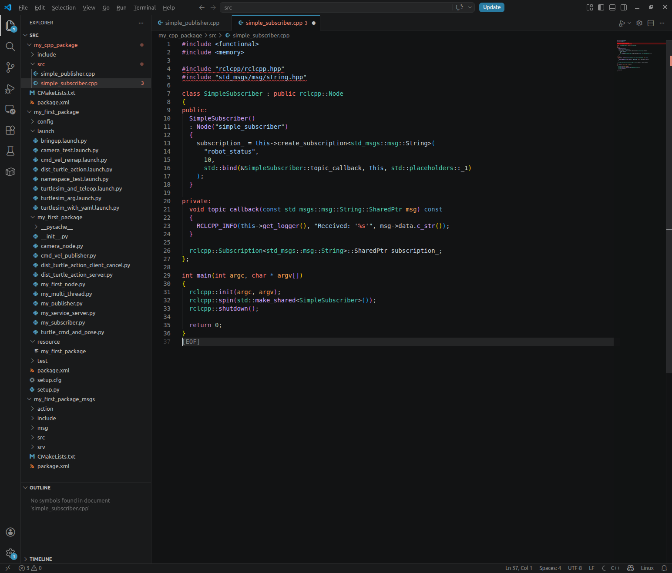672x573 pixels.
Task: Click UTF-8 encoding selector
Action: point(575,568)
